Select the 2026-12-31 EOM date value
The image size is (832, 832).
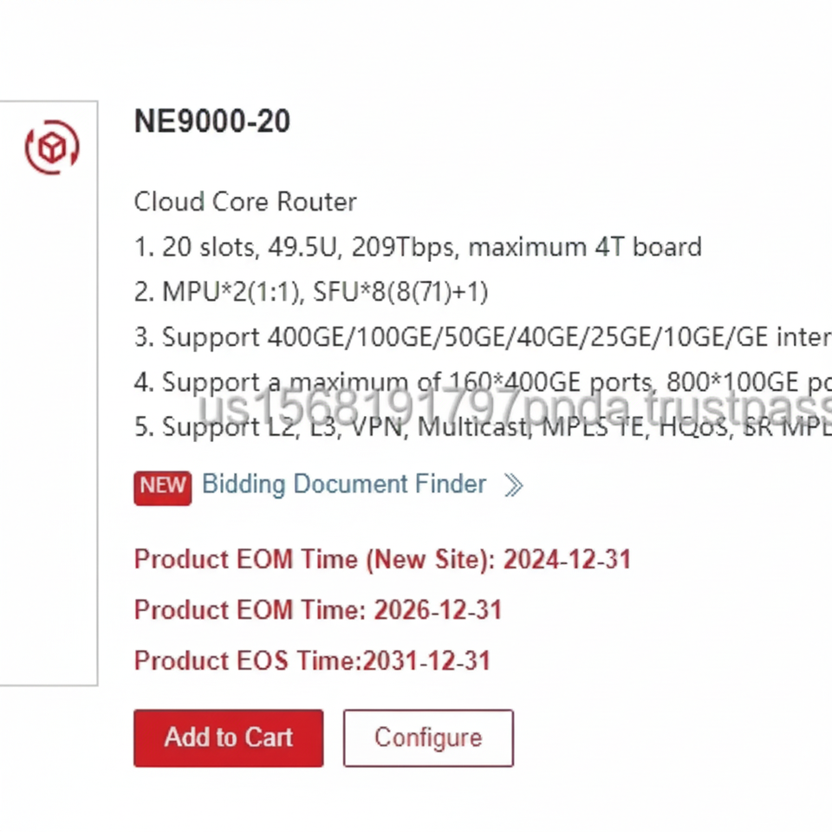pyautogui.click(x=438, y=610)
